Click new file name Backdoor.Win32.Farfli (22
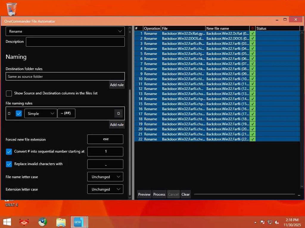This screenshot has width=305, height=228. (x=228, y=139)
